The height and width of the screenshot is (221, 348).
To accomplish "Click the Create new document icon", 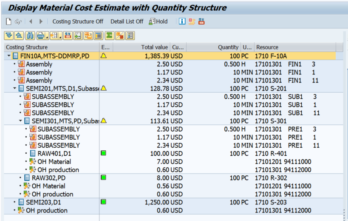I will tap(8, 21).
